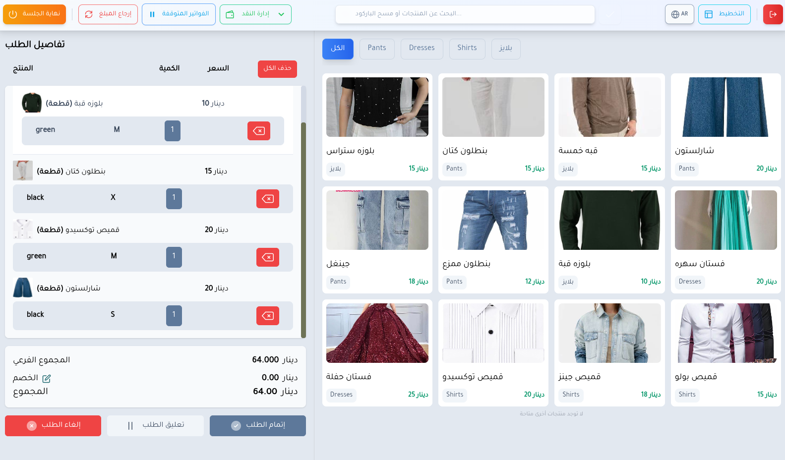Click the discount edit pencil icon
This screenshot has height=460, width=785.
(x=47, y=379)
